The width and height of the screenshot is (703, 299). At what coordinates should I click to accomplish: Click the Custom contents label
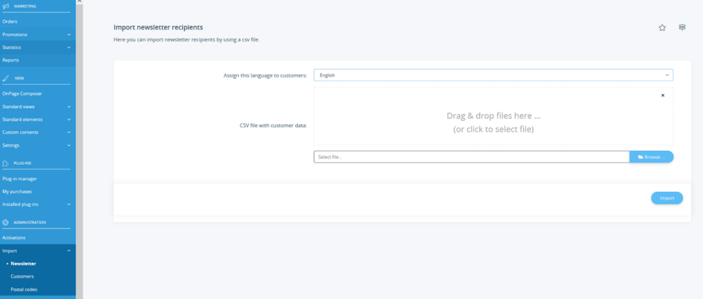[x=20, y=132]
